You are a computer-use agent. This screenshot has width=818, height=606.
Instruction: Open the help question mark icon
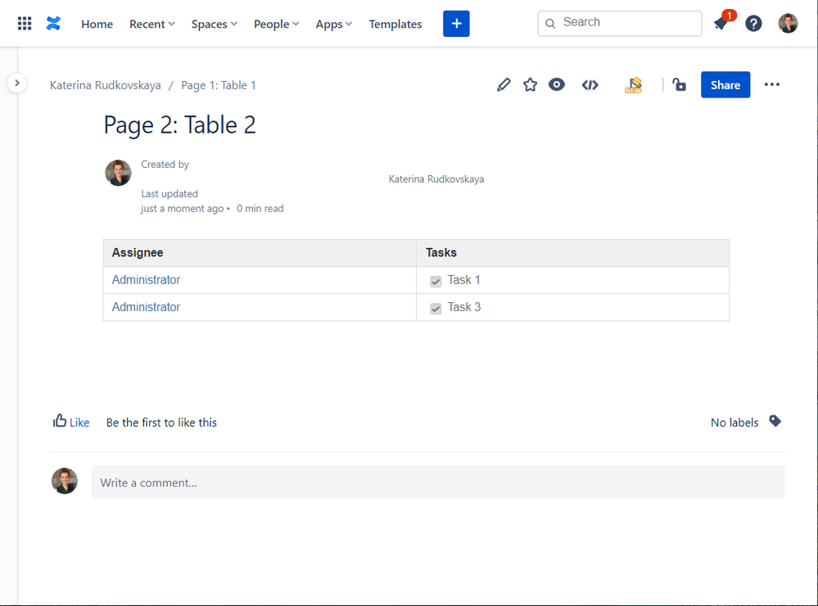tap(753, 24)
